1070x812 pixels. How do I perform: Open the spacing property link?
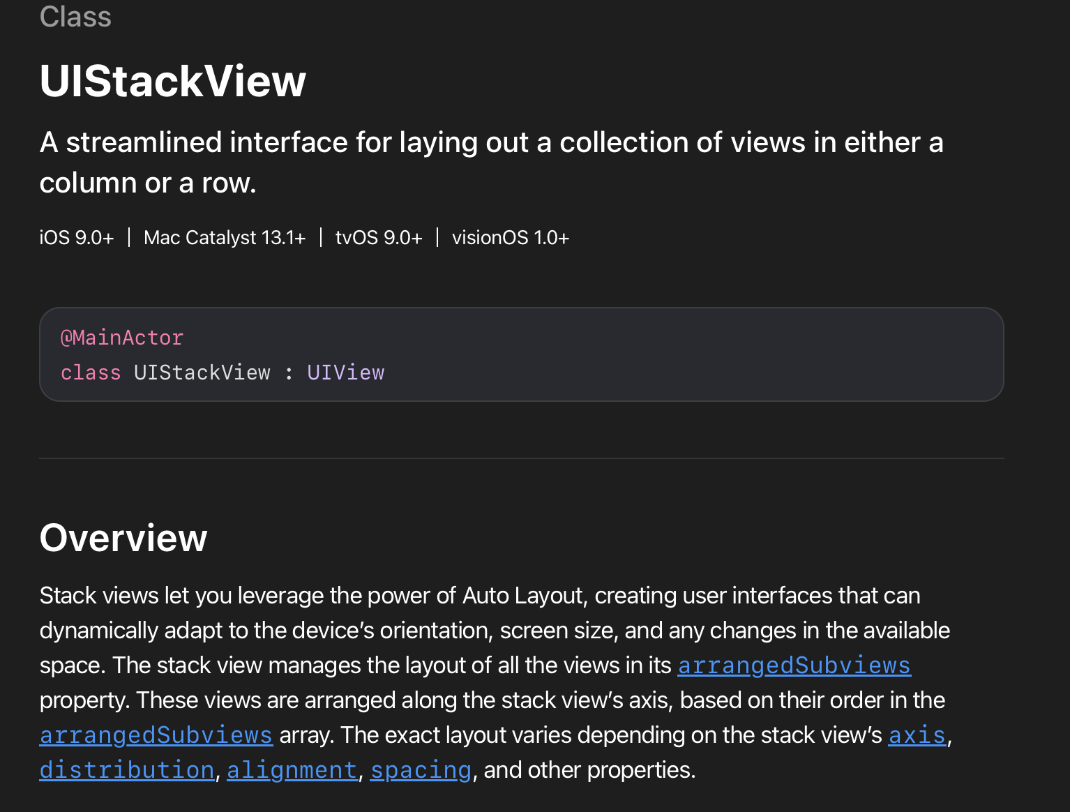421,770
